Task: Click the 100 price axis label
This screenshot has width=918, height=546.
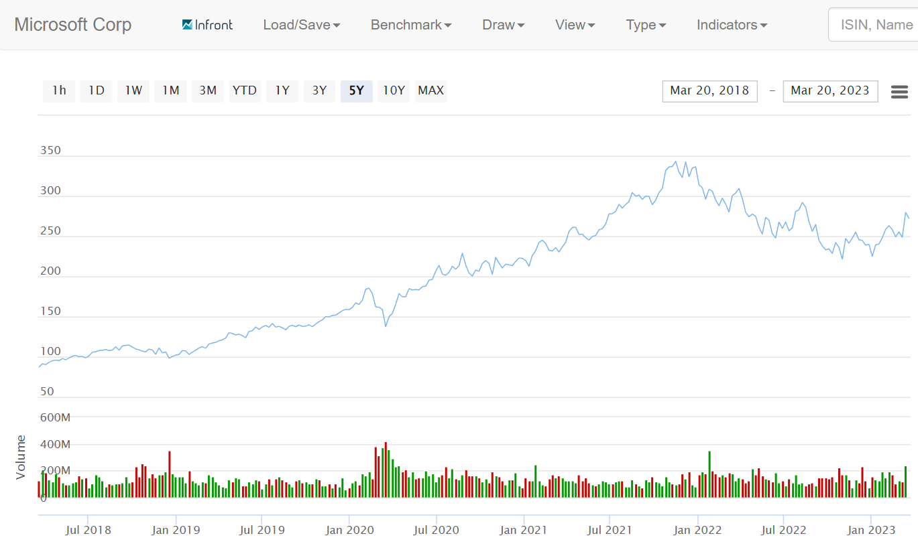Action: click(x=50, y=351)
